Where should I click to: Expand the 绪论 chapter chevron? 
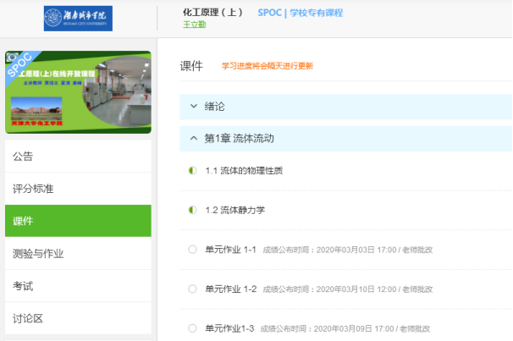coord(194,107)
